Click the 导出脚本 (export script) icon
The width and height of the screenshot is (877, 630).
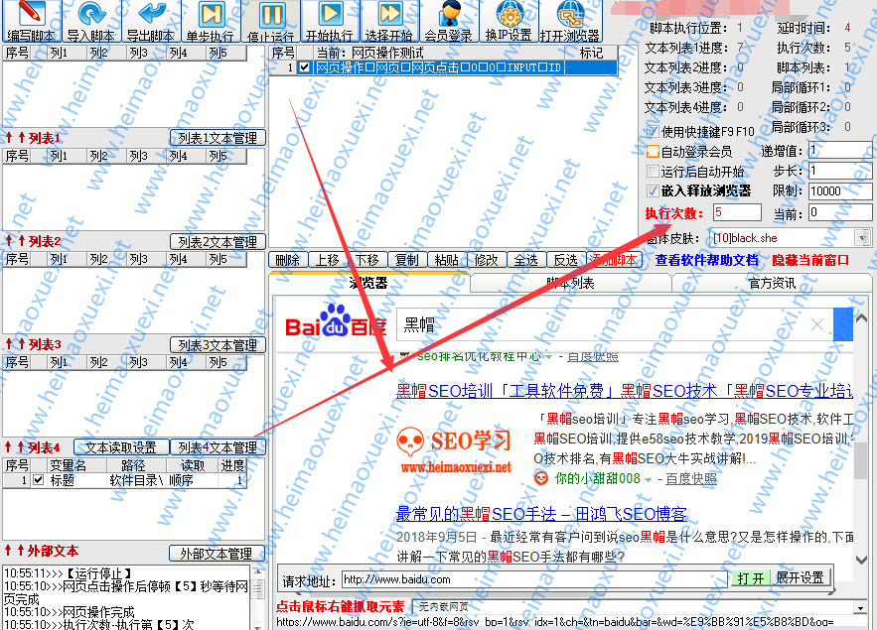150,15
